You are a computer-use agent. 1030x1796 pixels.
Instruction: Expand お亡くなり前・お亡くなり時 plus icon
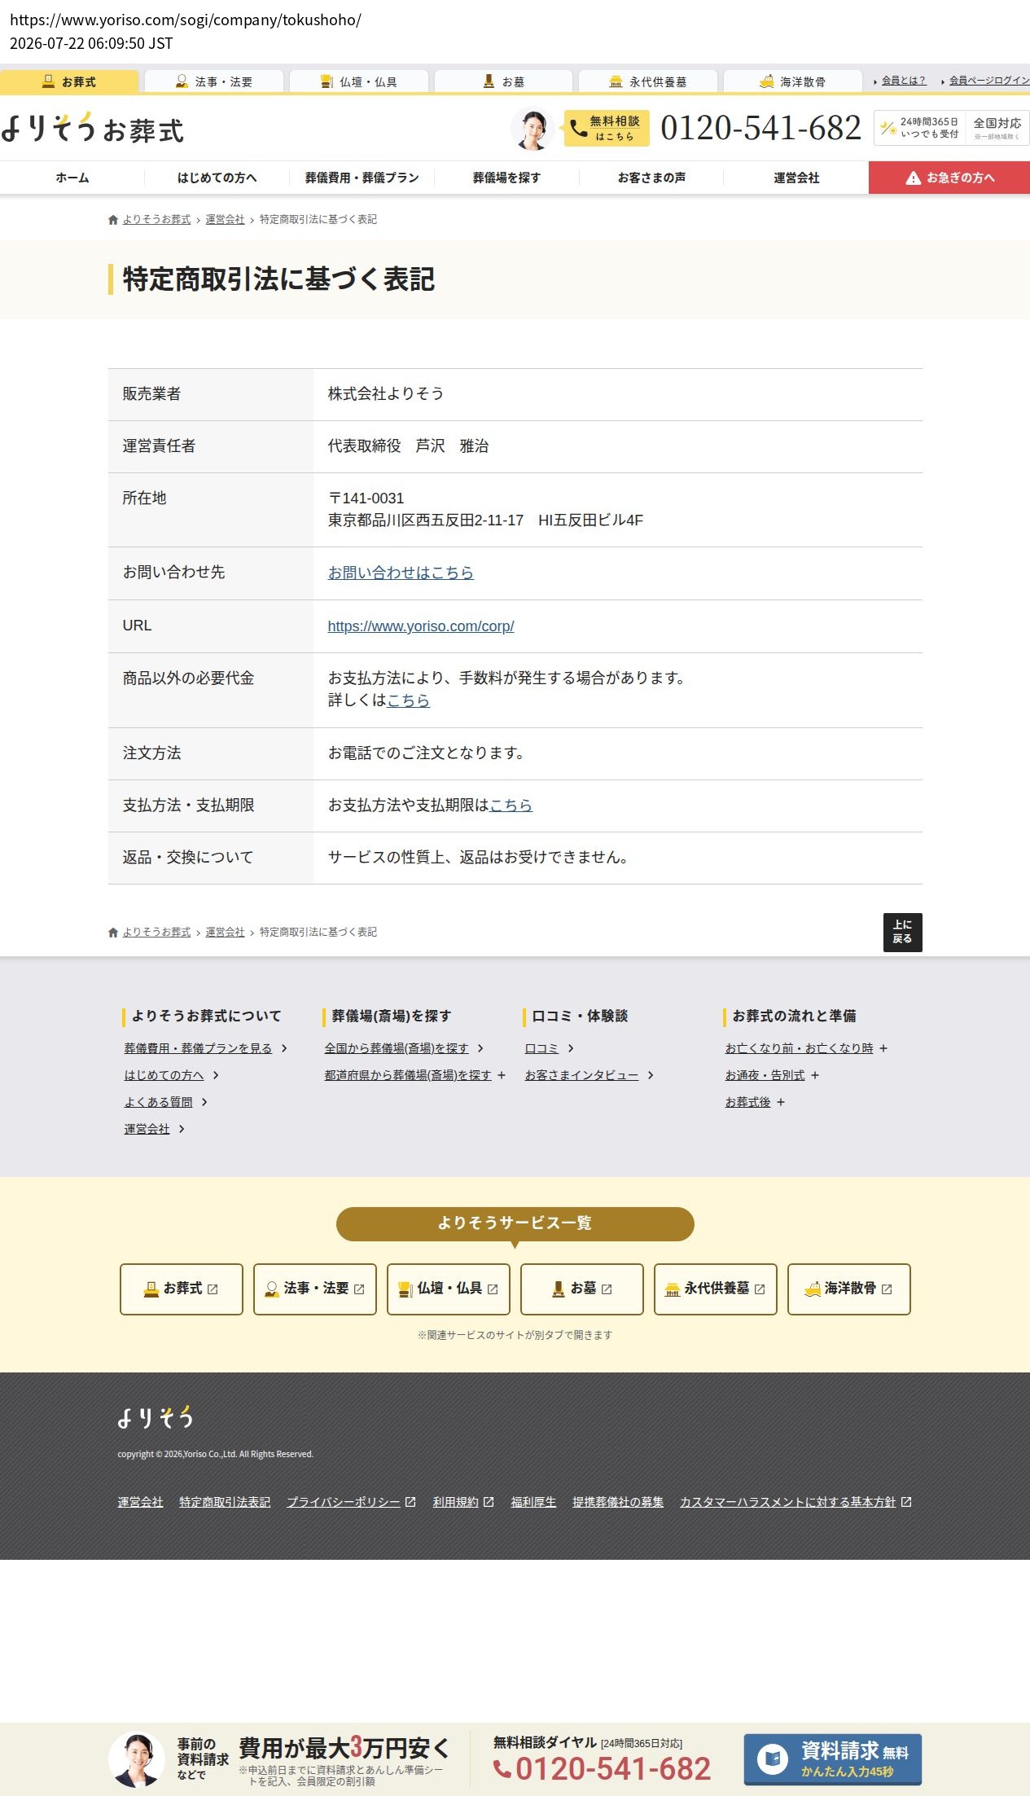click(x=883, y=1048)
